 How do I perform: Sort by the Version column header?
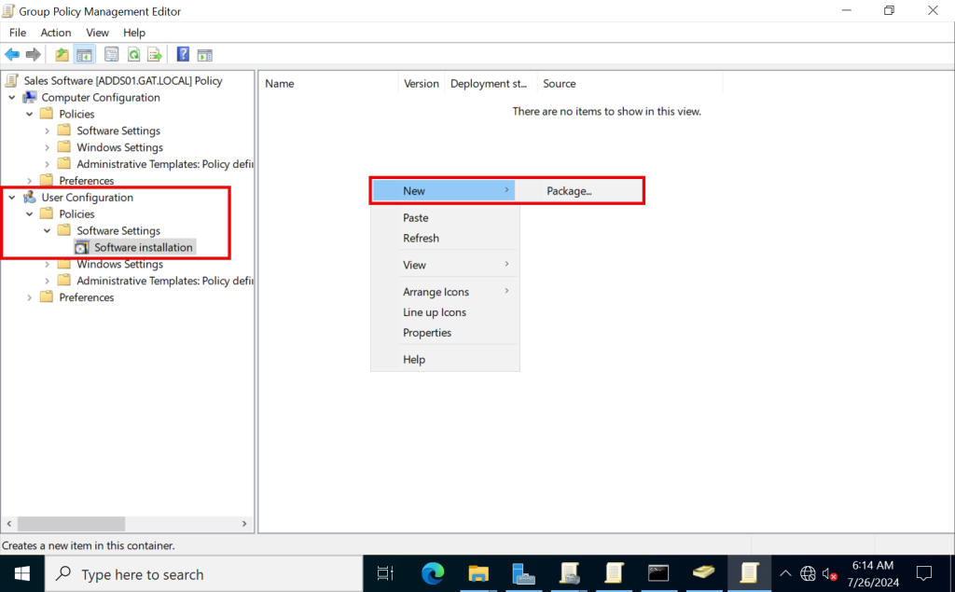(421, 83)
